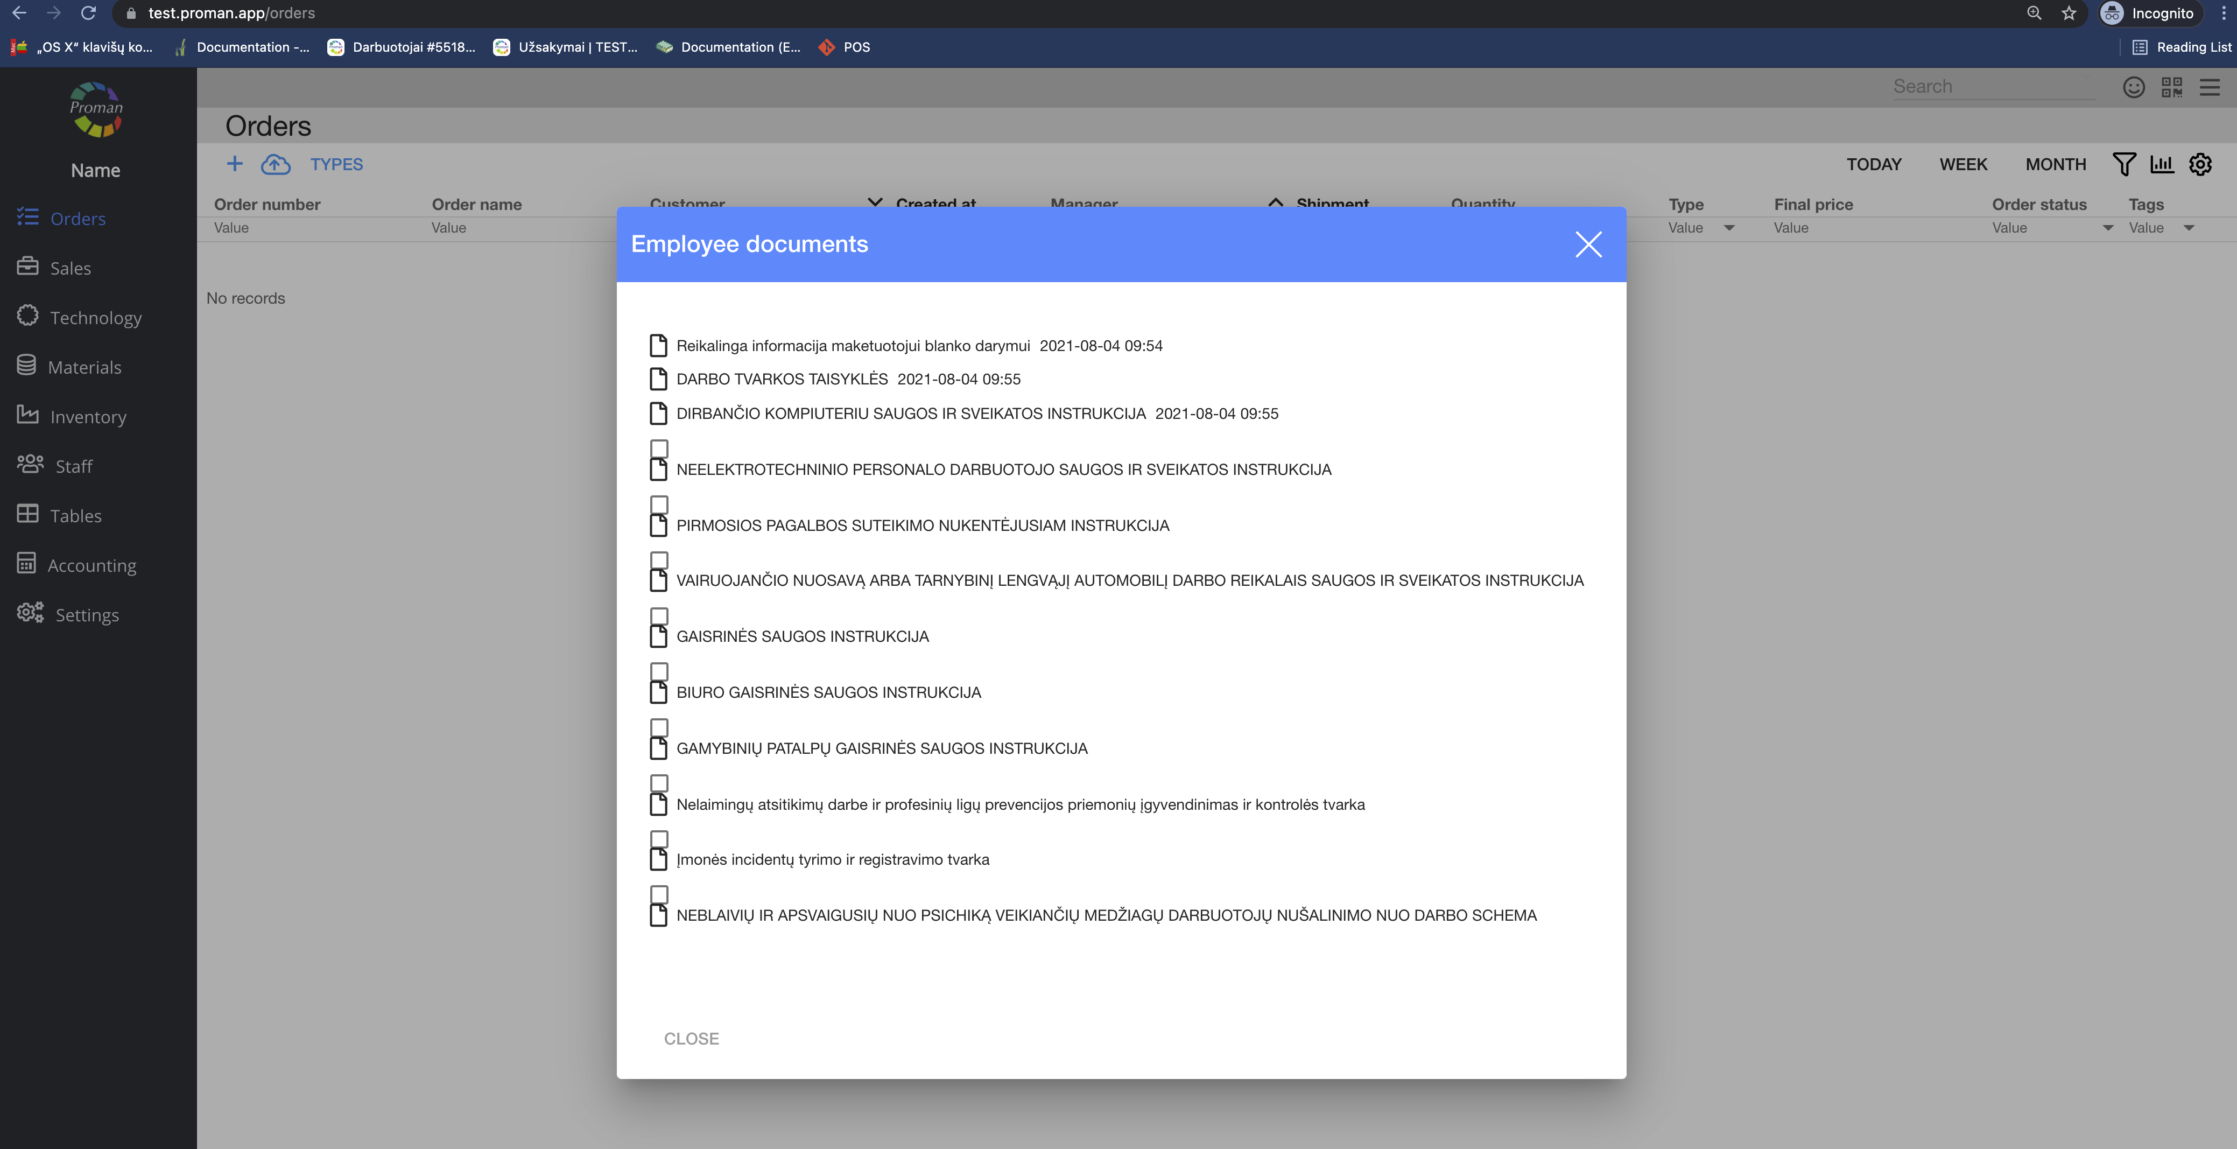Click the plus add order icon

[235, 164]
